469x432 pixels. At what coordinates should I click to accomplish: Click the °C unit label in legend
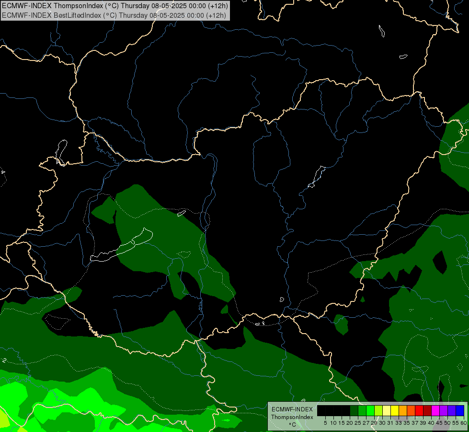click(x=293, y=424)
